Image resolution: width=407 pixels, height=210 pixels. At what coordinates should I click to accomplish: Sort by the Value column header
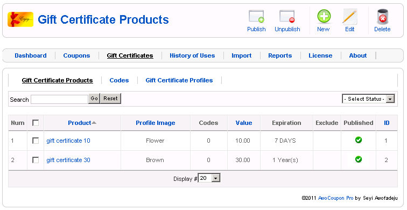click(244, 123)
